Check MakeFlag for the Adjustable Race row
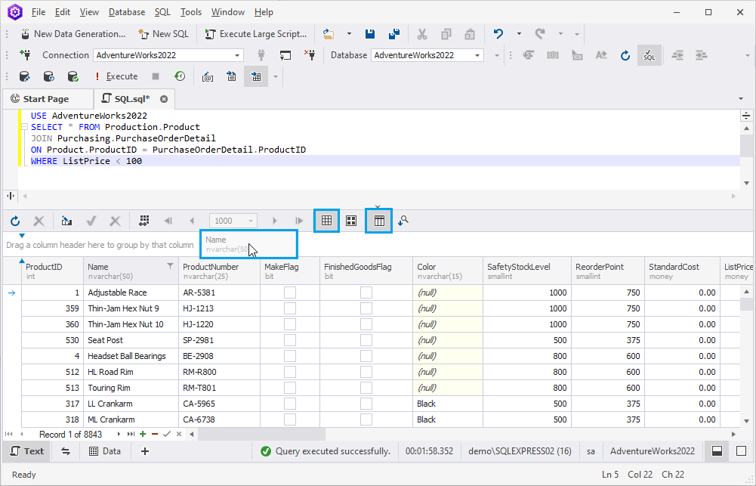This screenshot has width=756, height=486. click(x=290, y=293)
